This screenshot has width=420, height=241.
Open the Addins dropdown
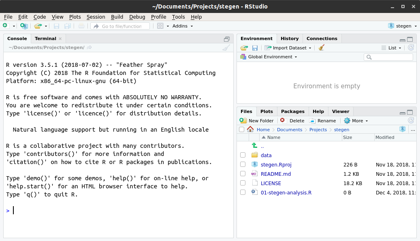click(183, 26)
